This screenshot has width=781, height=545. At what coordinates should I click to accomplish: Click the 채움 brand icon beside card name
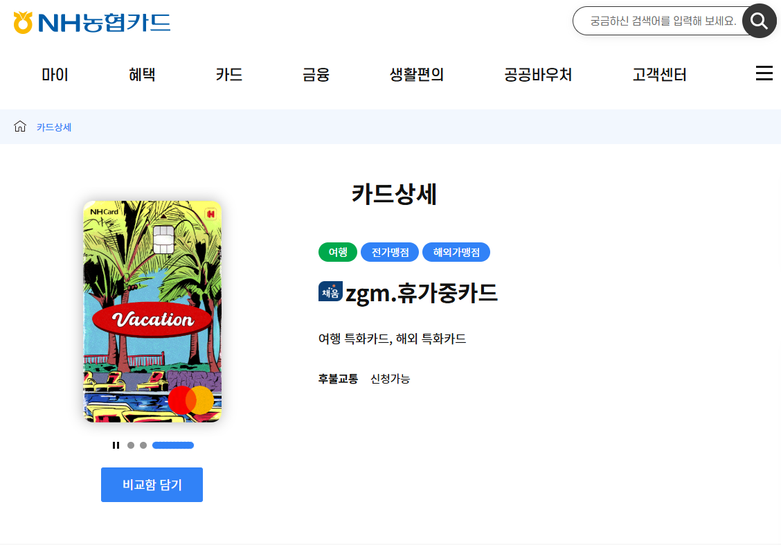pyautogui.click(x=330, y=292)
